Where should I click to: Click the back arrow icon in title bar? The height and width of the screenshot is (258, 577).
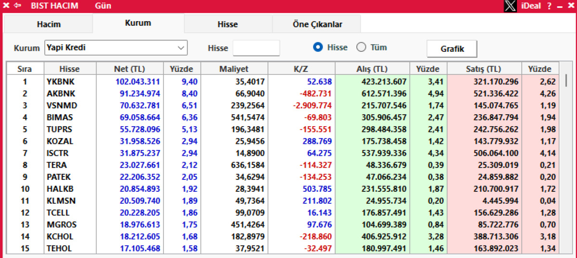[x=18, y=6]
